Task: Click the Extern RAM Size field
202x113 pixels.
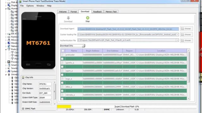Action: click(45, 102)
